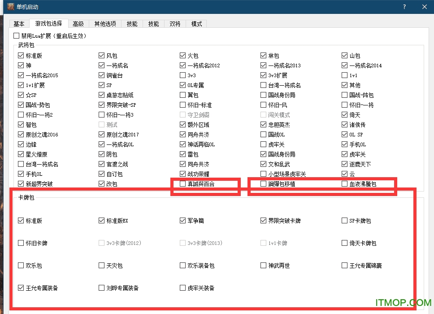434x314 pixels.
Task: Check the 怀旧-风 pack
Action: (264, 105)
